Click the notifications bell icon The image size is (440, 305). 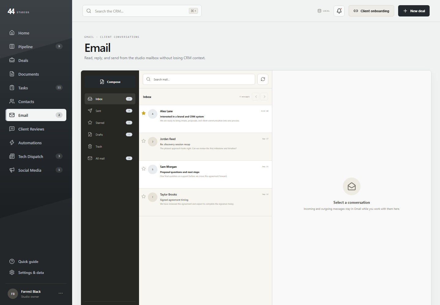[x=339, y=11]
